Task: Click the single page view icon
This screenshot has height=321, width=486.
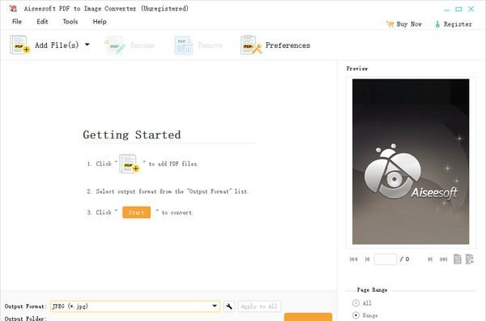Action: (457, 259)
